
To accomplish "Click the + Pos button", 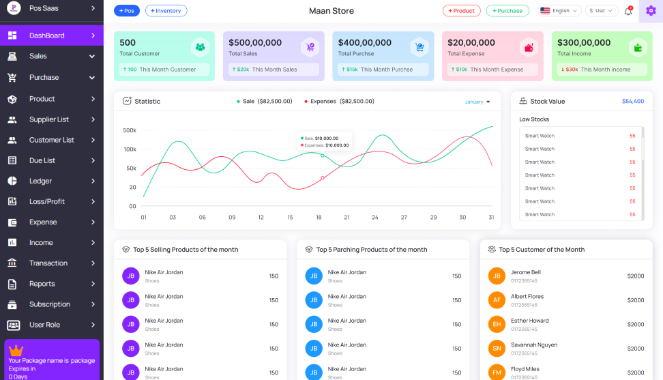I will point(127,11).
